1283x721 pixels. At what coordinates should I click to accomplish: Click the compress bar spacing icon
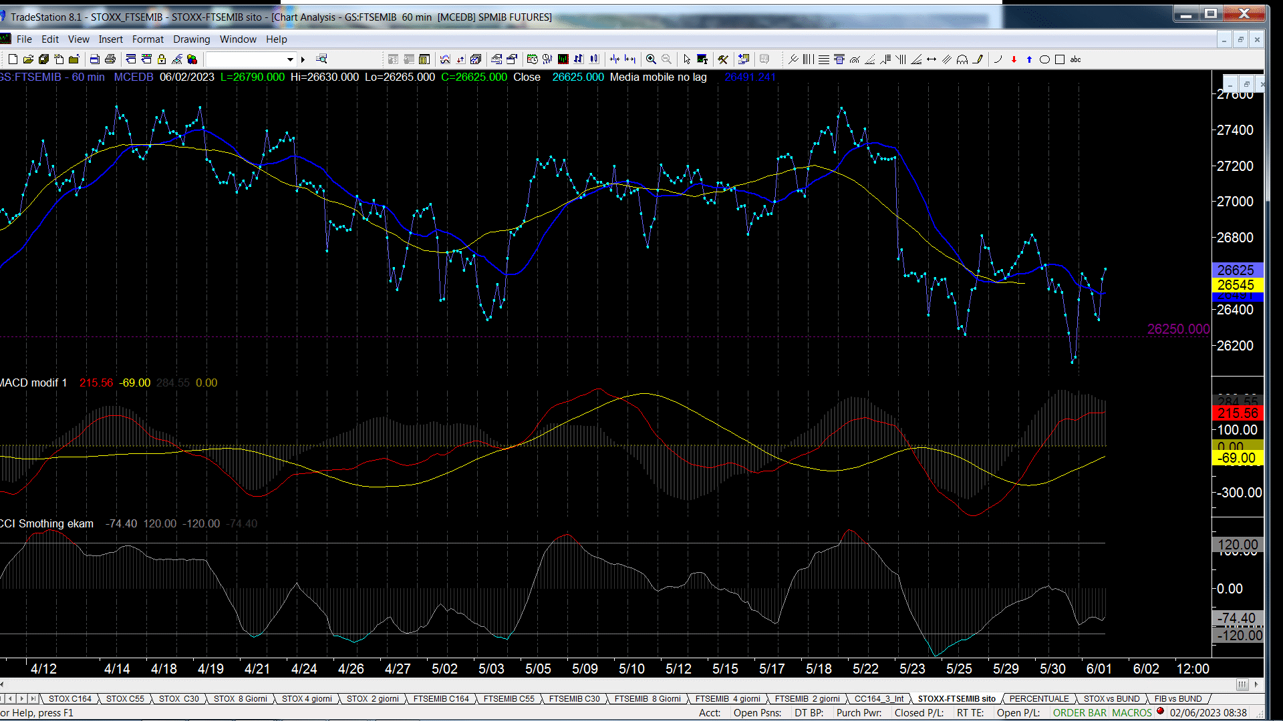tap(615, 59)
